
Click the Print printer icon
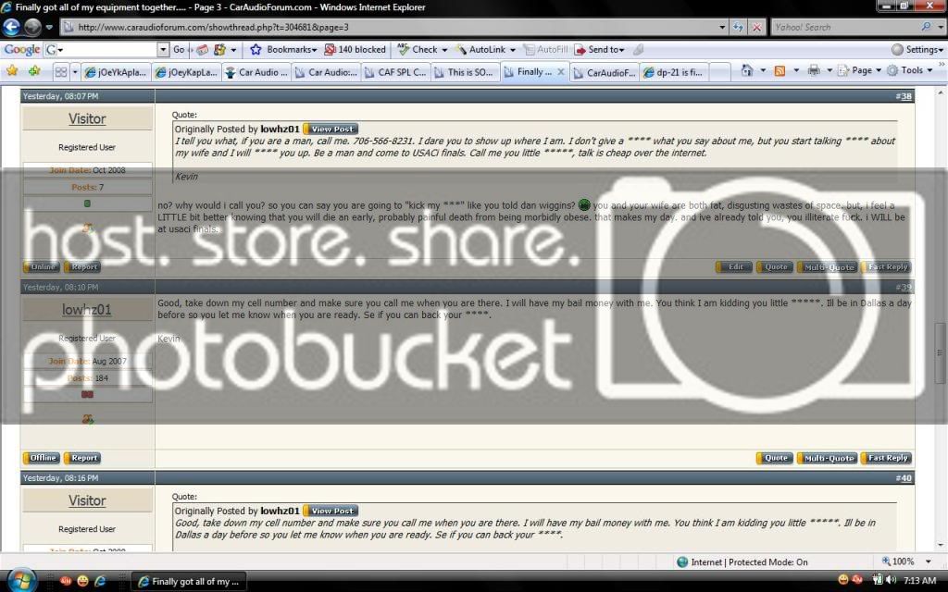click(814, 70)
